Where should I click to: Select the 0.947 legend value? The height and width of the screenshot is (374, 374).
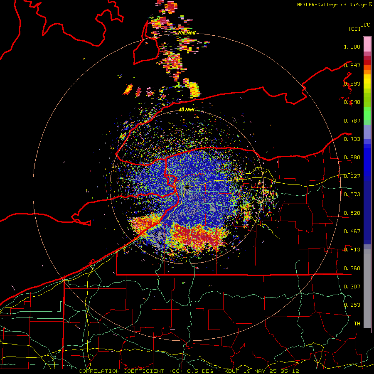[352, 65]
